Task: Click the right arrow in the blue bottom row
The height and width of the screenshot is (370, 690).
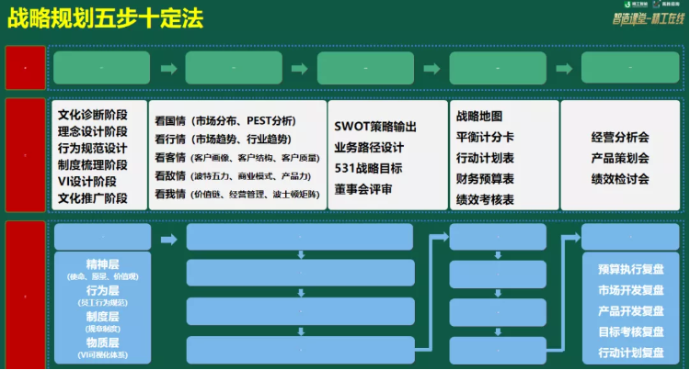Action: (x=167, y=239)
